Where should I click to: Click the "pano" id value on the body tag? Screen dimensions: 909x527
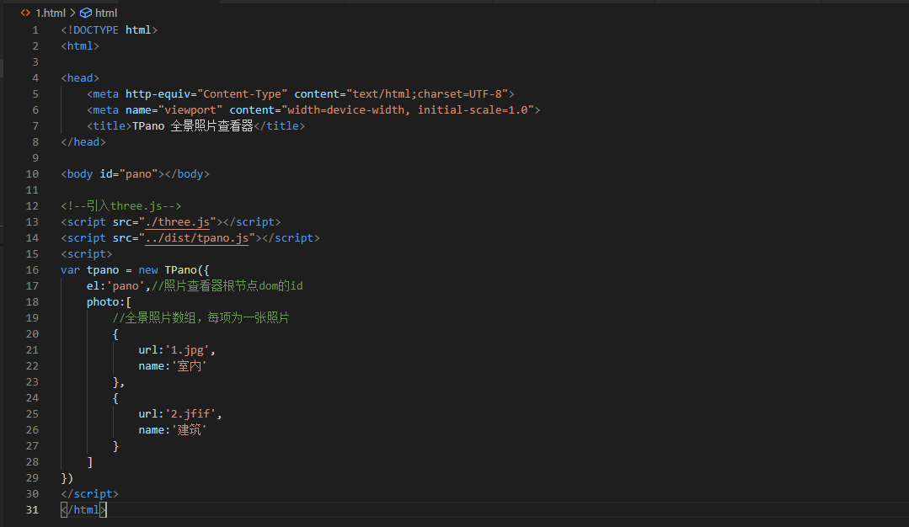pyautogui.click(x=138, y=173)
